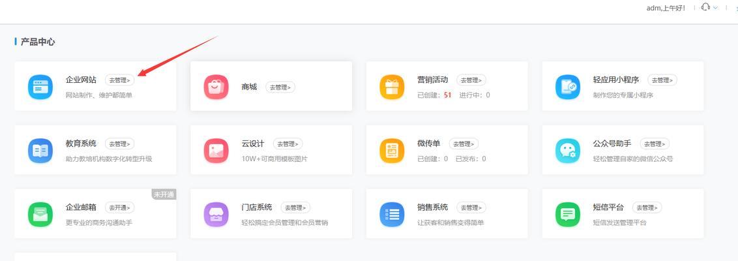The image size is (738, 261).
Task: Click the 产品中心 section heading
Action: (38, 42)
